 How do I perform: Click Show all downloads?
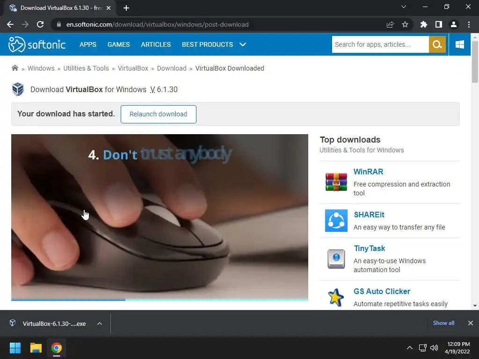point(443,323)
